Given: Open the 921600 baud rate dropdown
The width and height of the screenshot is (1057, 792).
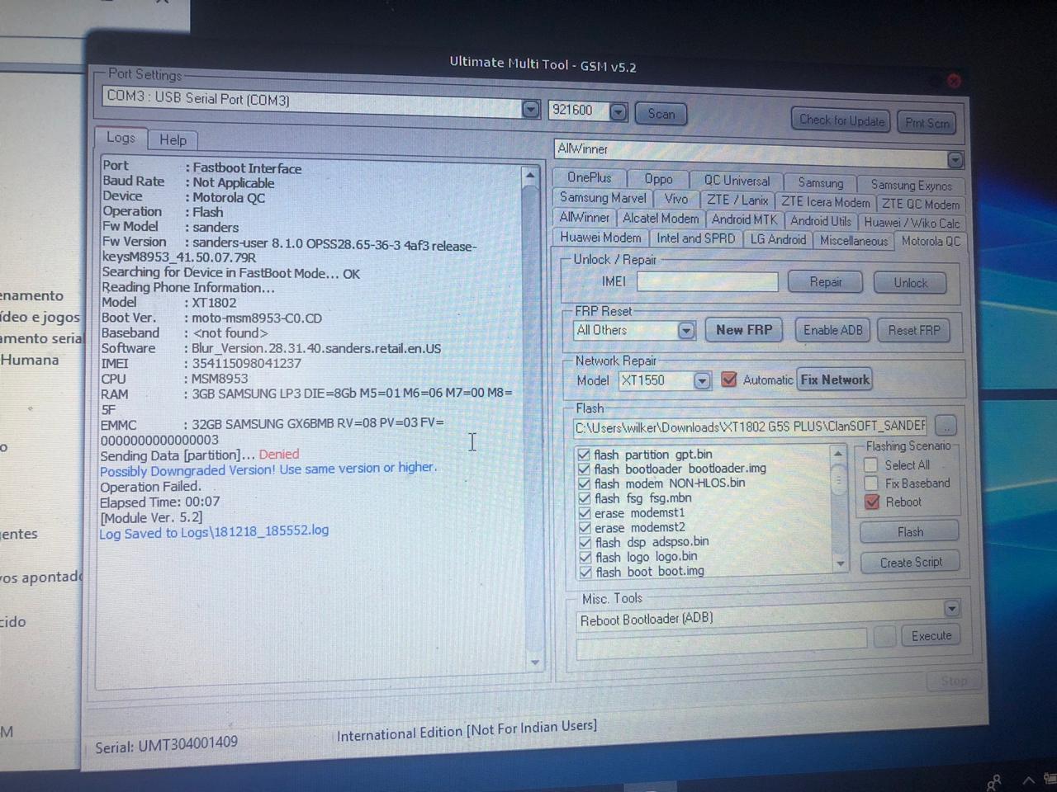Looking at the screenshot, I should click(619, 111).
